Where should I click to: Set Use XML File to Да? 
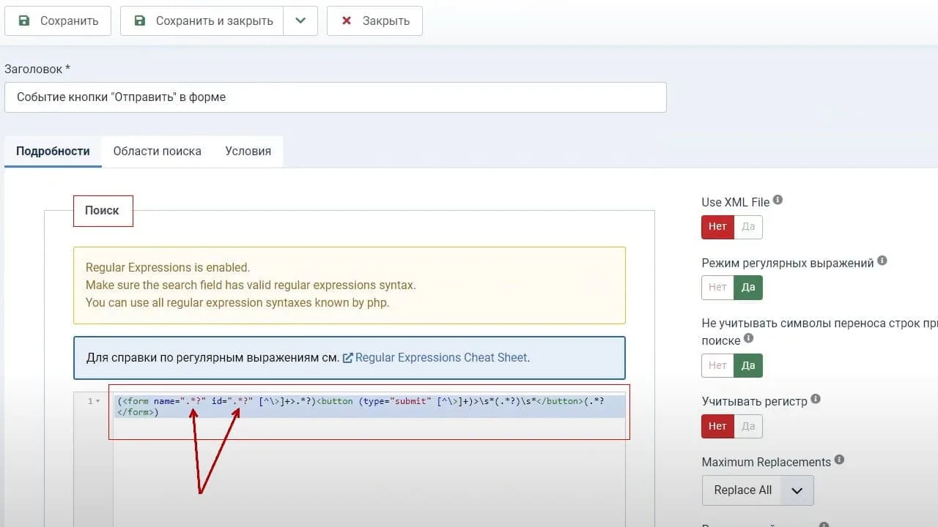pyautogui.click(x=748, y=227)
